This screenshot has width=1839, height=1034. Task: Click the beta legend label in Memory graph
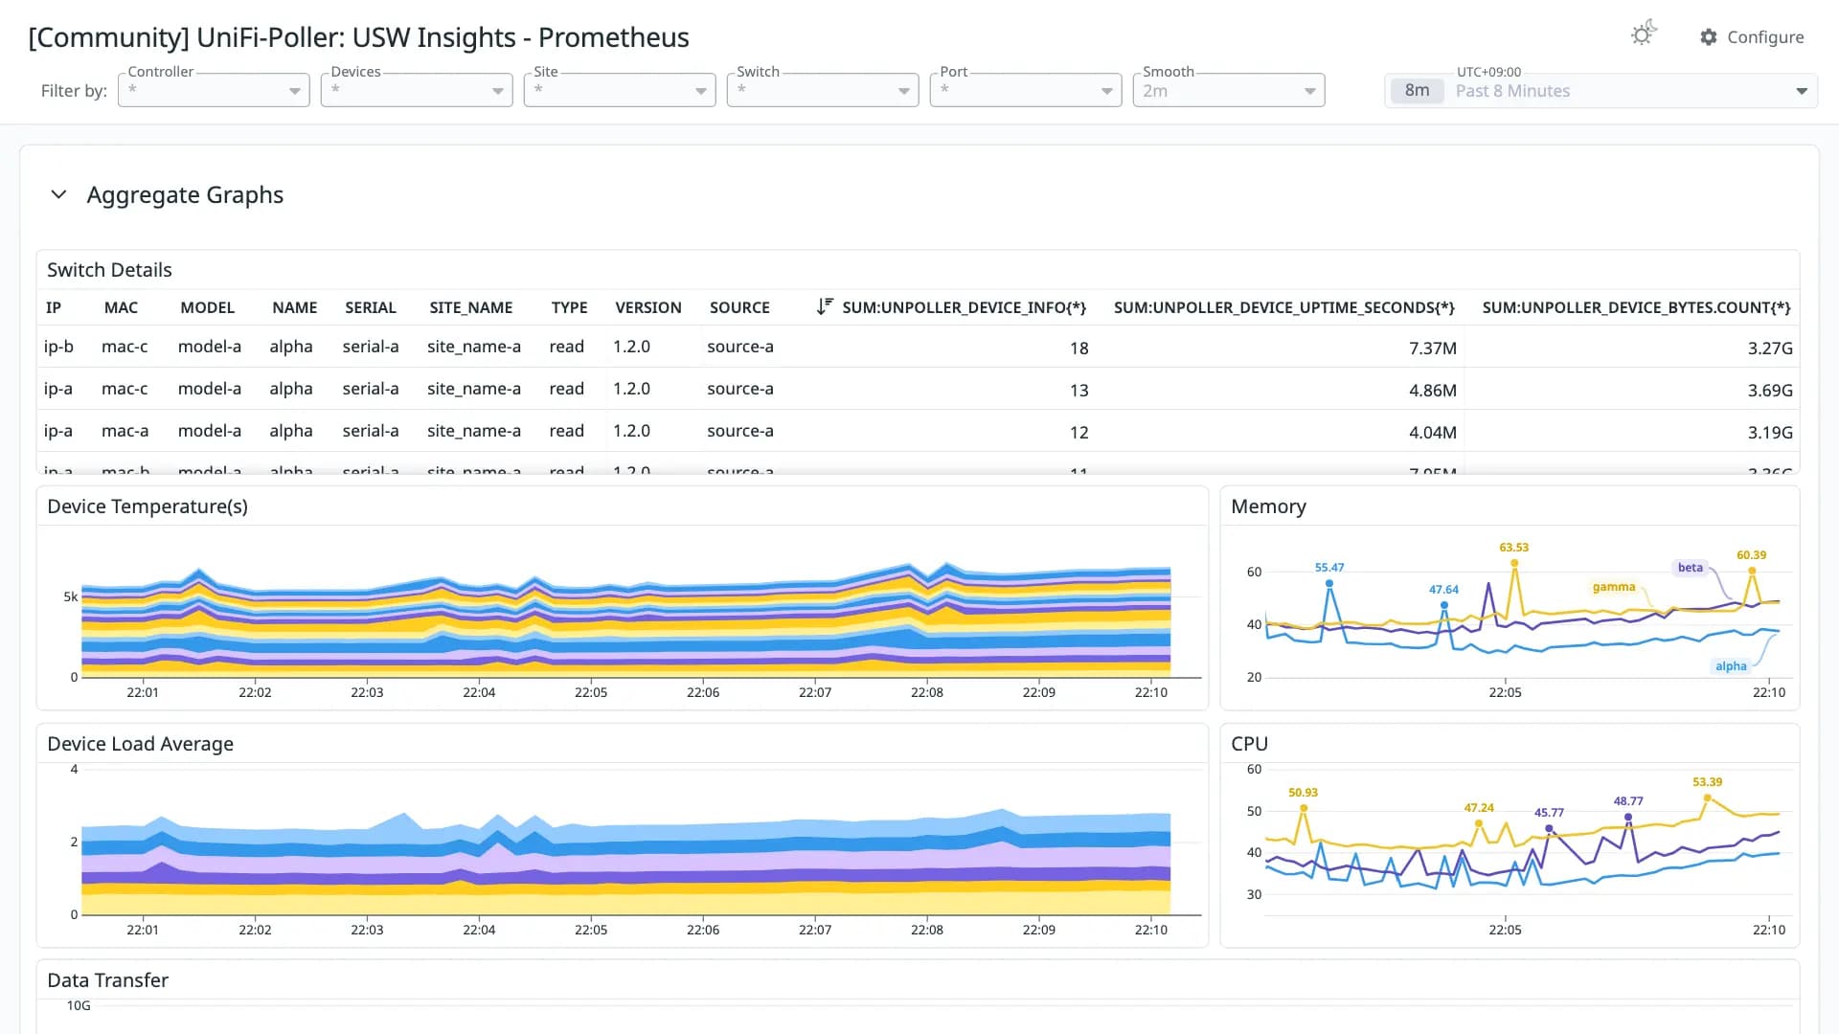click(1691, 568)
